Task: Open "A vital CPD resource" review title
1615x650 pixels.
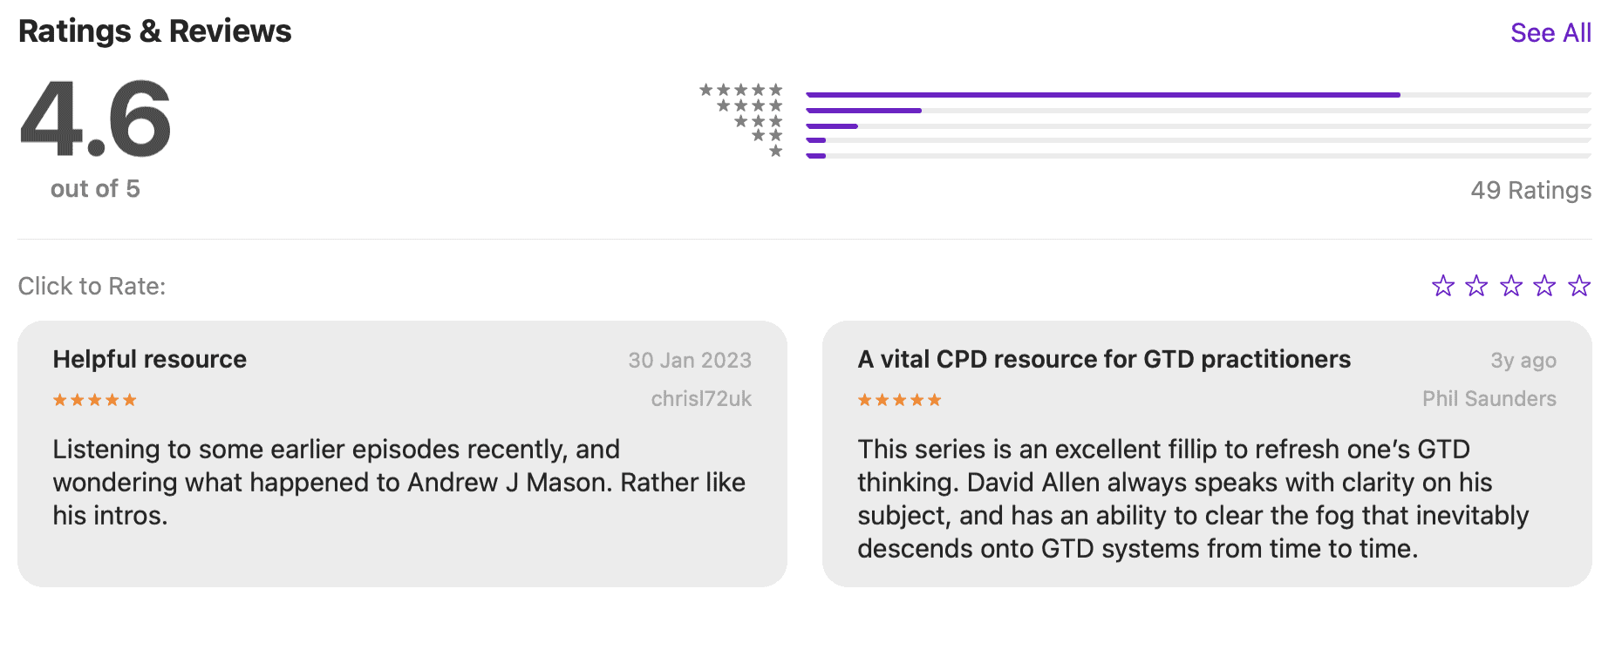Action: point(1104,359)
